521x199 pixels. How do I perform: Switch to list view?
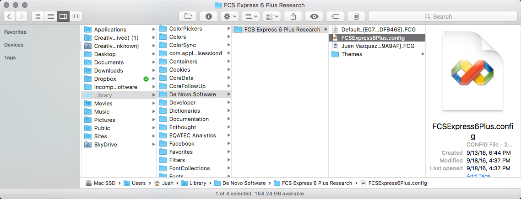(50, 16)
